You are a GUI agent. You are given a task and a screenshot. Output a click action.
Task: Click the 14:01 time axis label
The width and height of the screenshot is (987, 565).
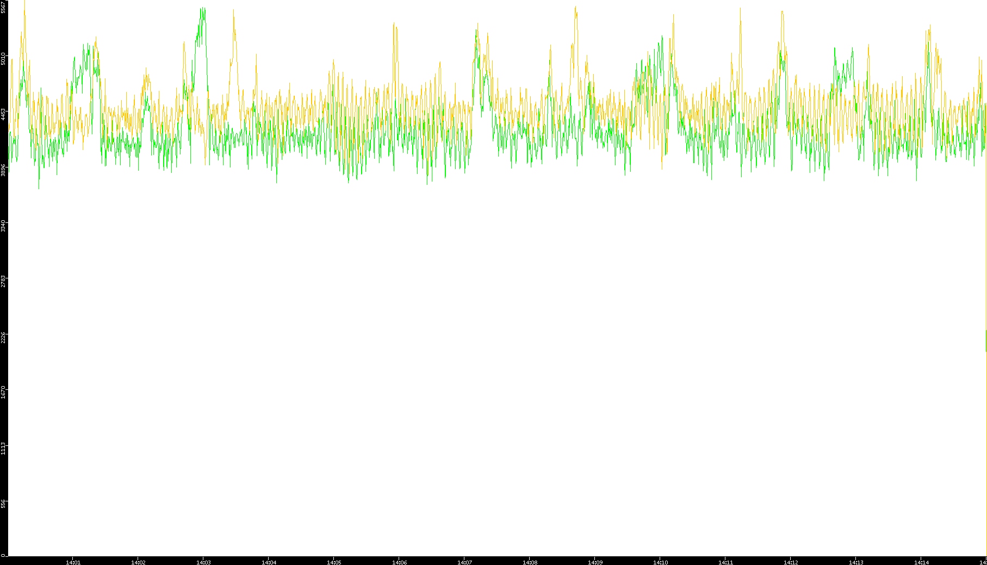(x=73, y=562)
